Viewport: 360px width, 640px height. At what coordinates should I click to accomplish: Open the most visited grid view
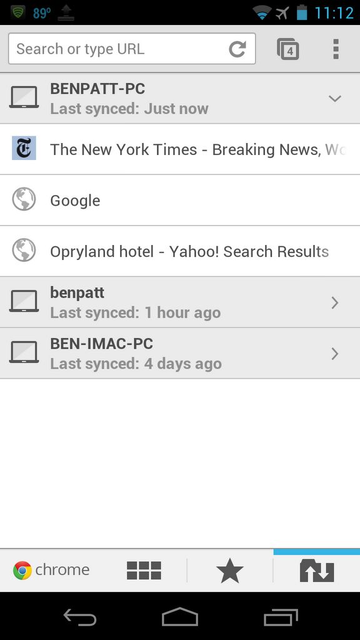coord(144,570)
